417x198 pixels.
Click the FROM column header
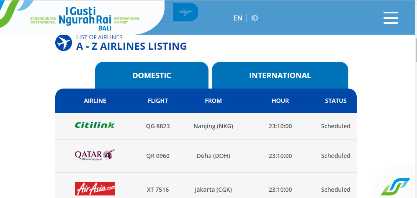pos(213,101)
